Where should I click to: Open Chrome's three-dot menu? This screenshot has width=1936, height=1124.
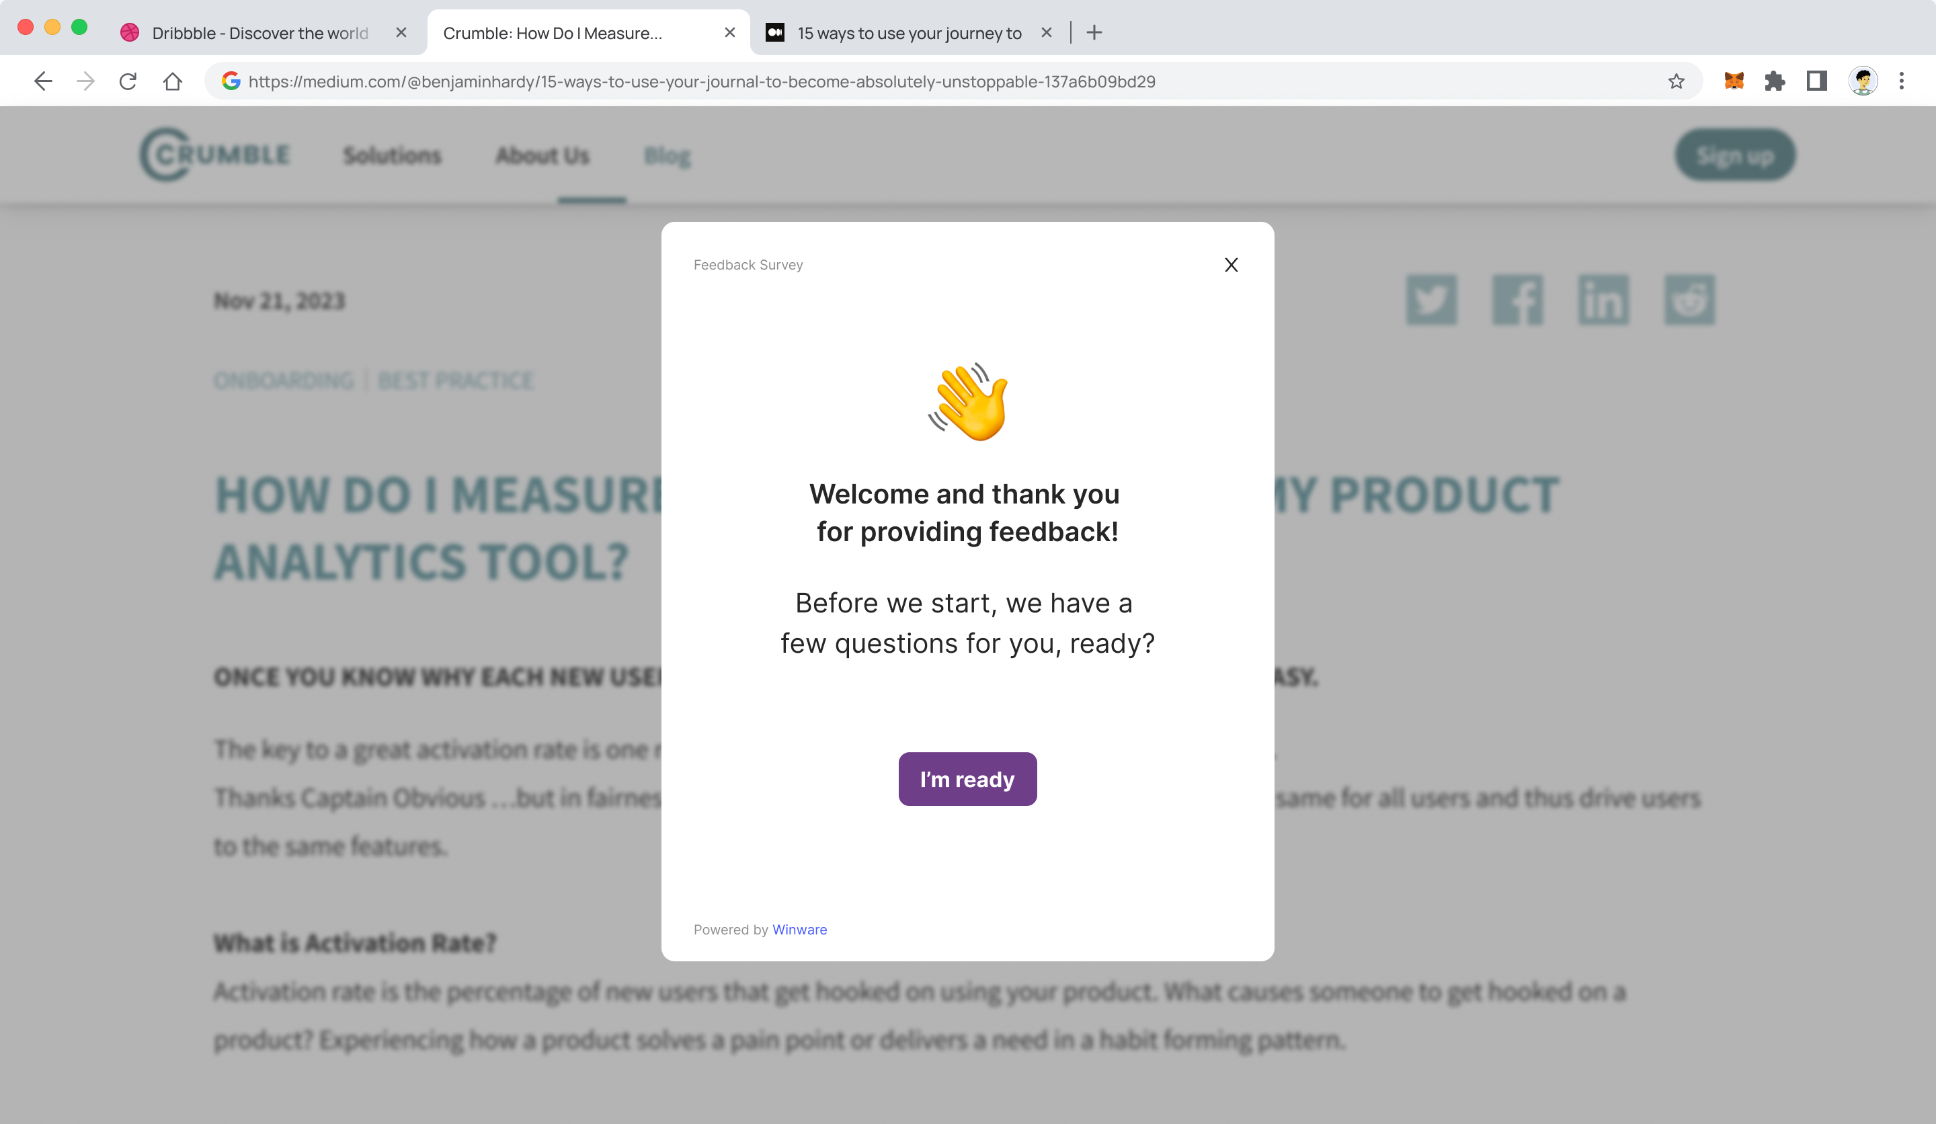pos(1902,81)
